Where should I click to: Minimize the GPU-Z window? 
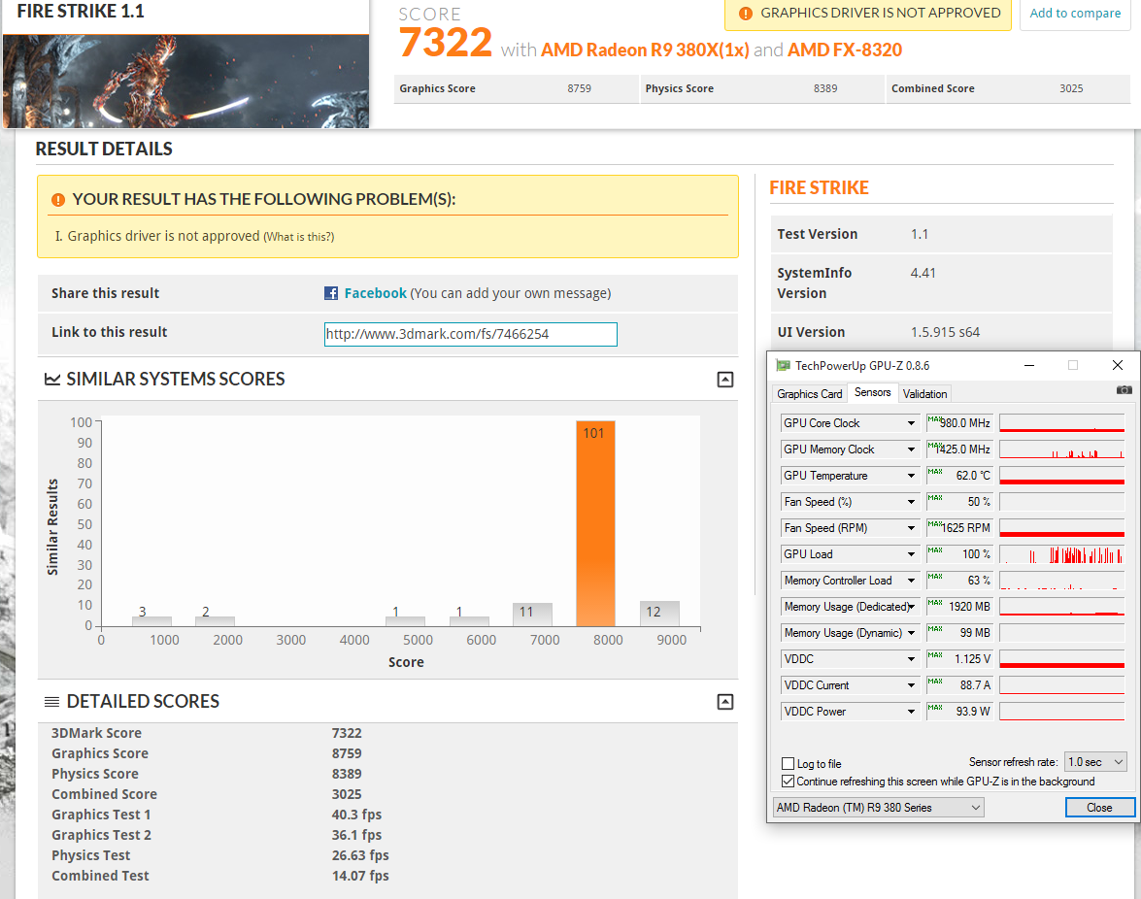coord(1029,365)
